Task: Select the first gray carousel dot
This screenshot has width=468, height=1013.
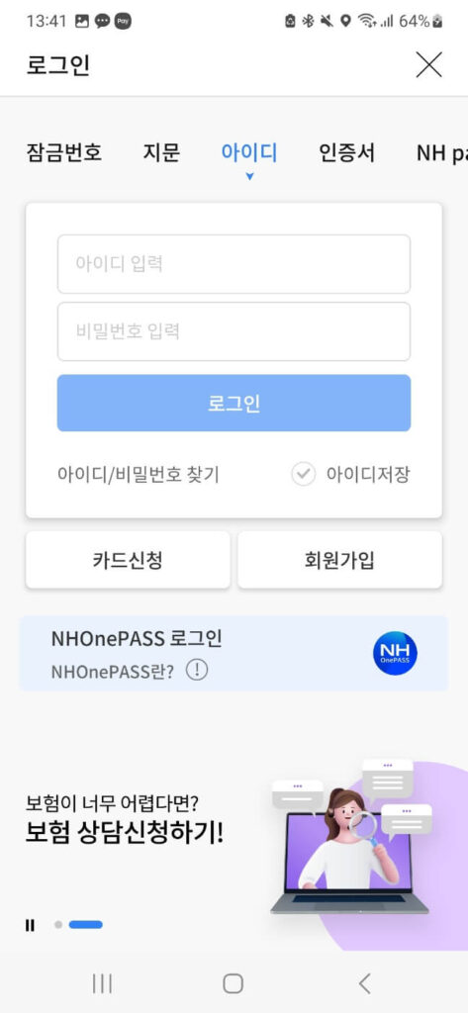Action: coord(58,925)
